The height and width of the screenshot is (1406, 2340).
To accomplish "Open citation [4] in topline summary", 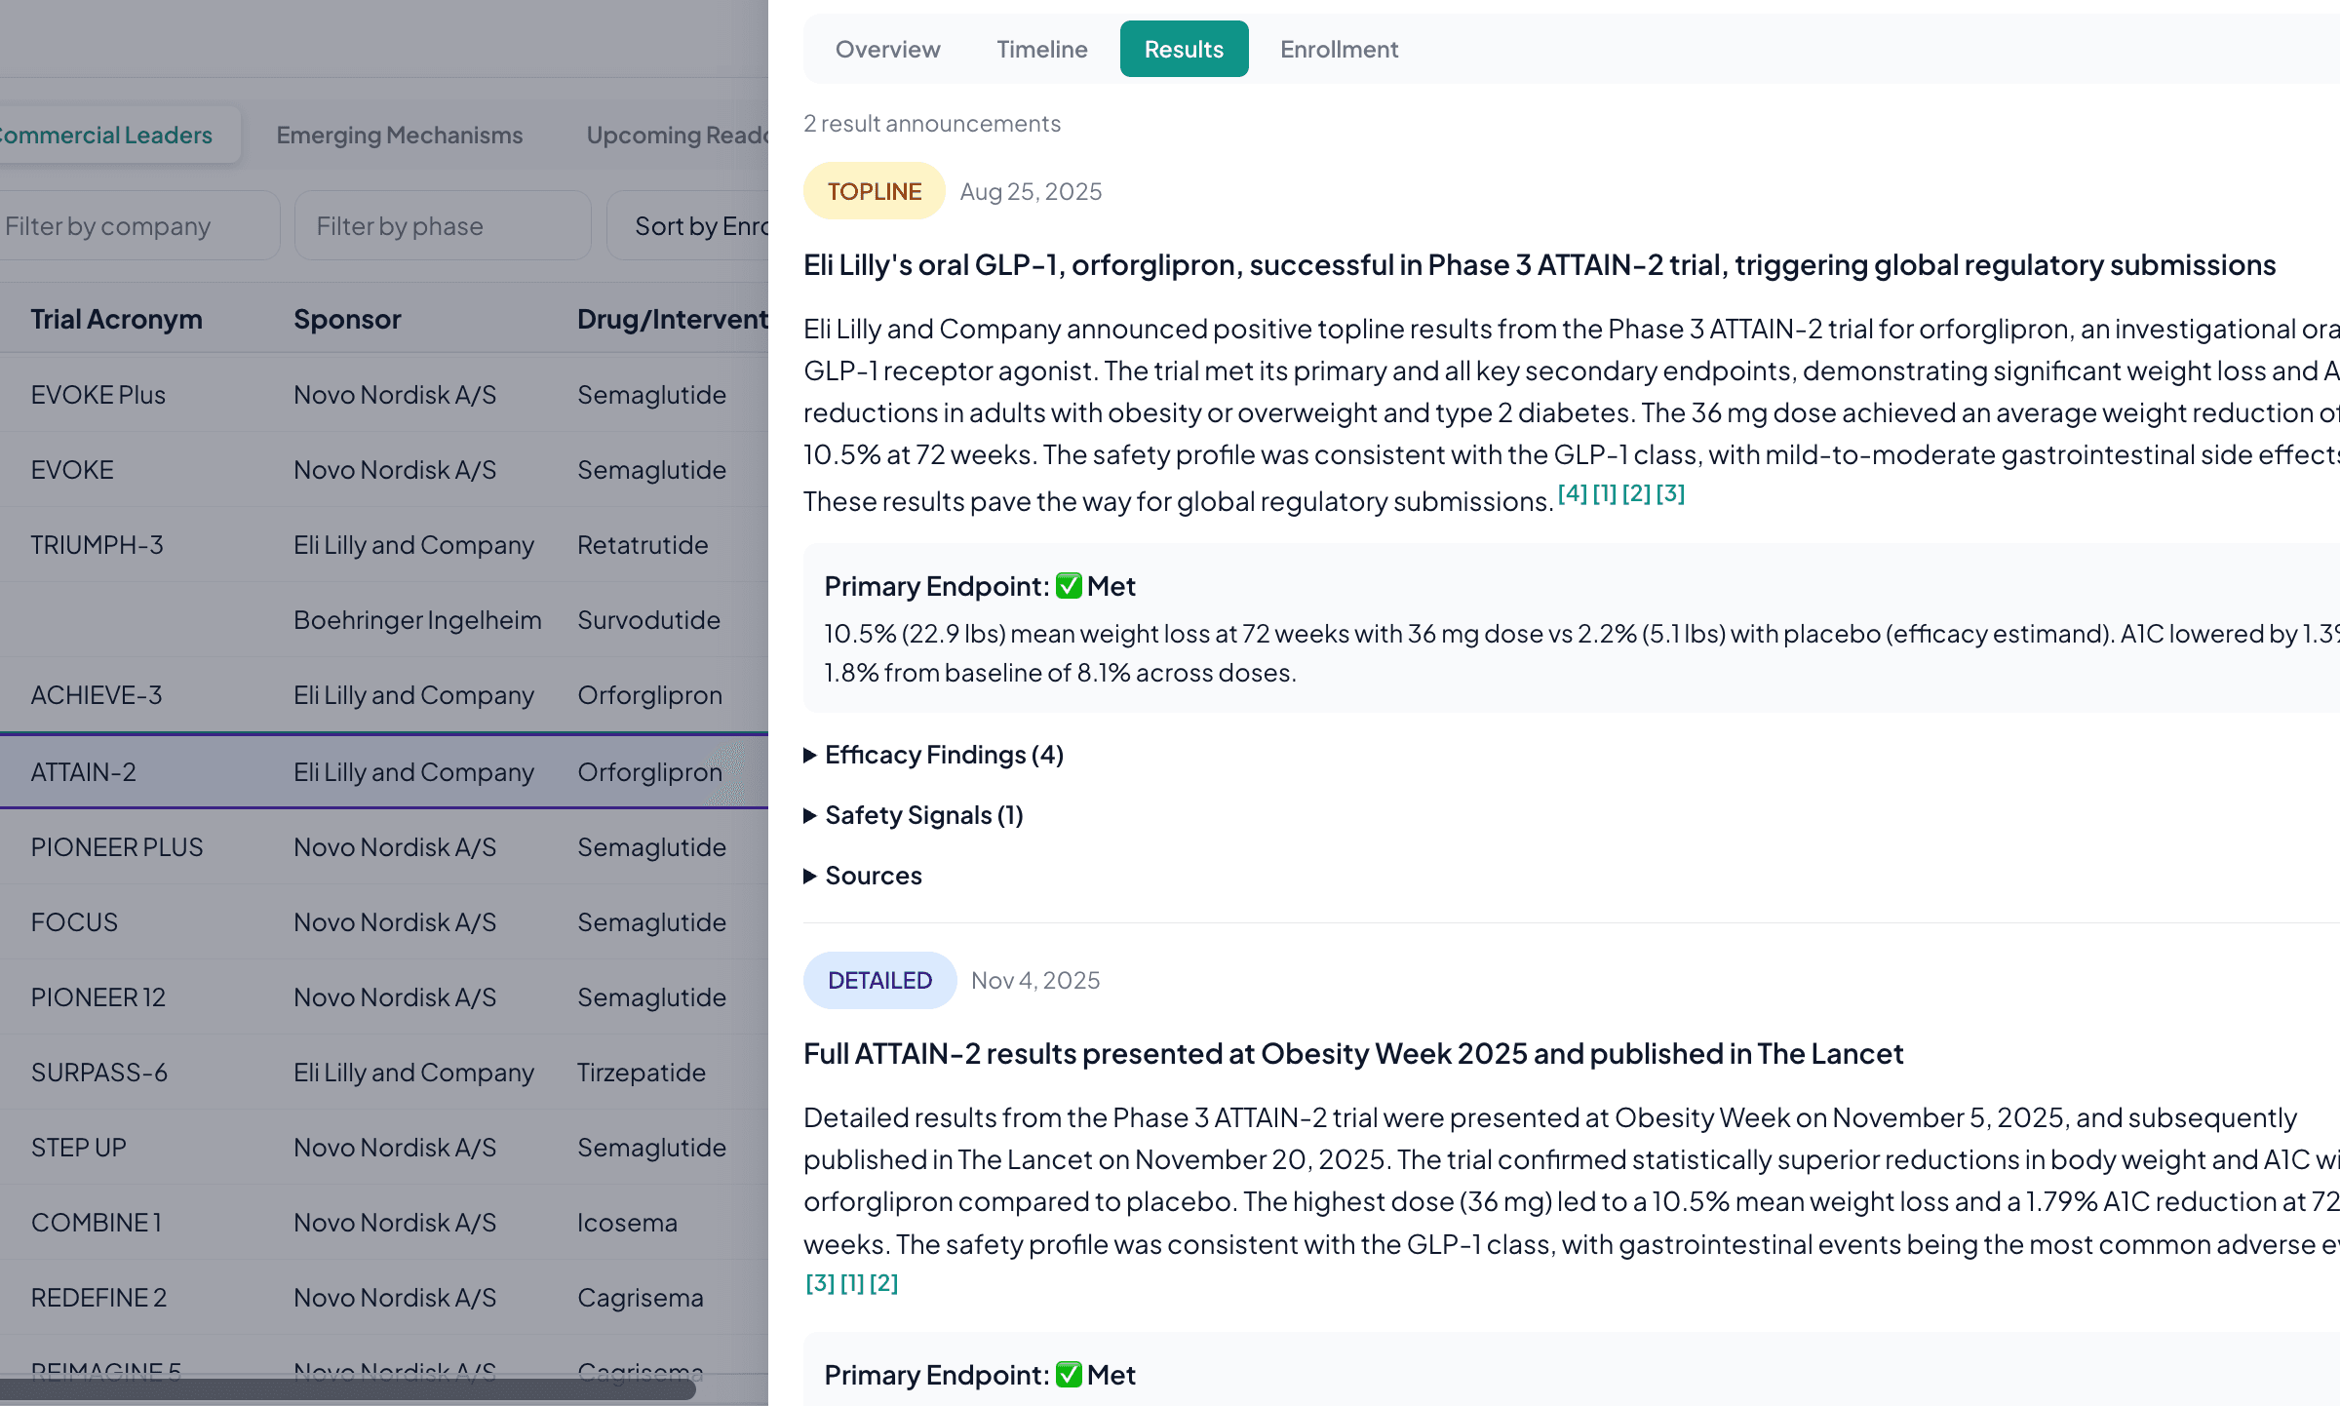I will click(x=1572, y=493).
